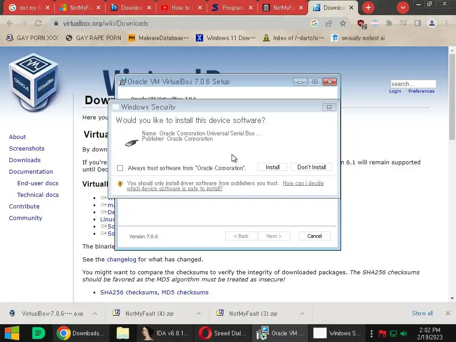Expand options for NotMyFault (3).zip download
The height and width of the screenshot is (342, 456).
302,313
